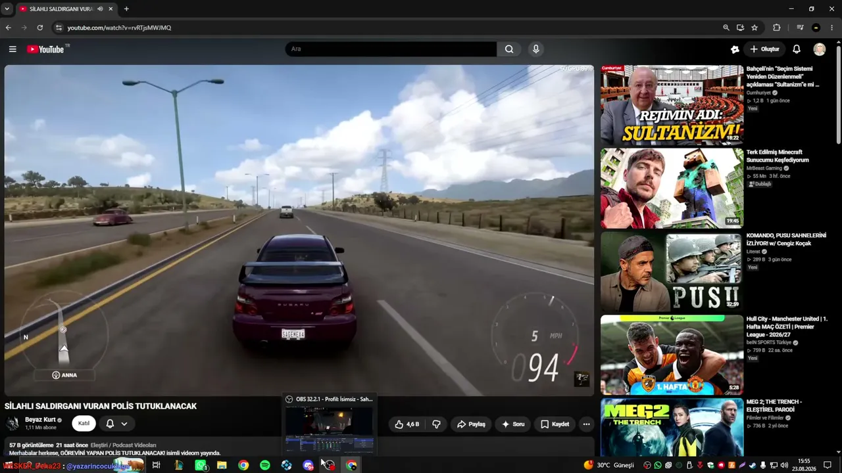Click the Soru ask button
The width and height of the screenshot is (842, 473).
513,424
